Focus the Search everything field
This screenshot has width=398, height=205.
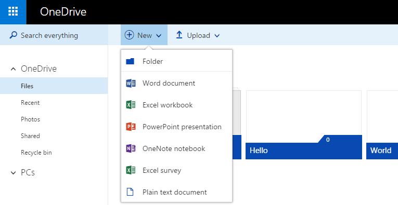[x=54, y=35]
